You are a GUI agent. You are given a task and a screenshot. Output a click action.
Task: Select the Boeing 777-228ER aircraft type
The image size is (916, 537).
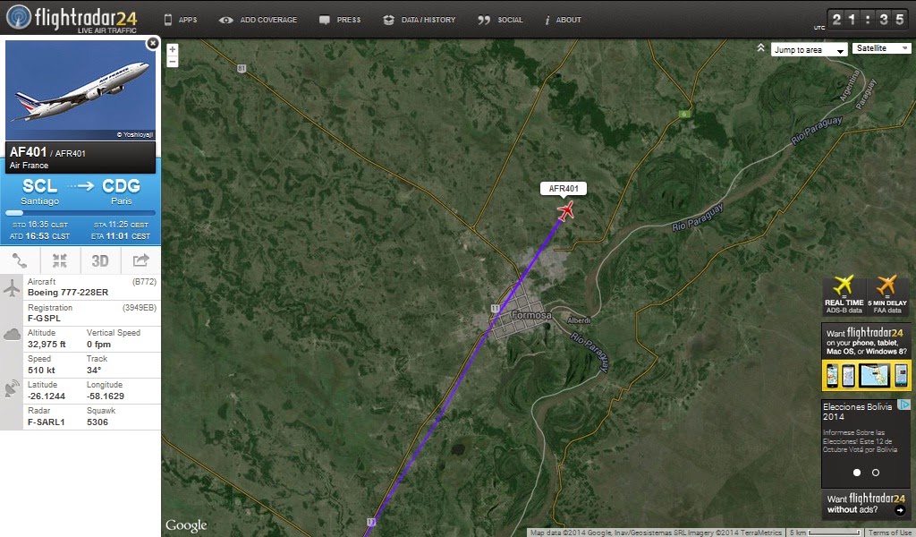(x=68, y=292)
